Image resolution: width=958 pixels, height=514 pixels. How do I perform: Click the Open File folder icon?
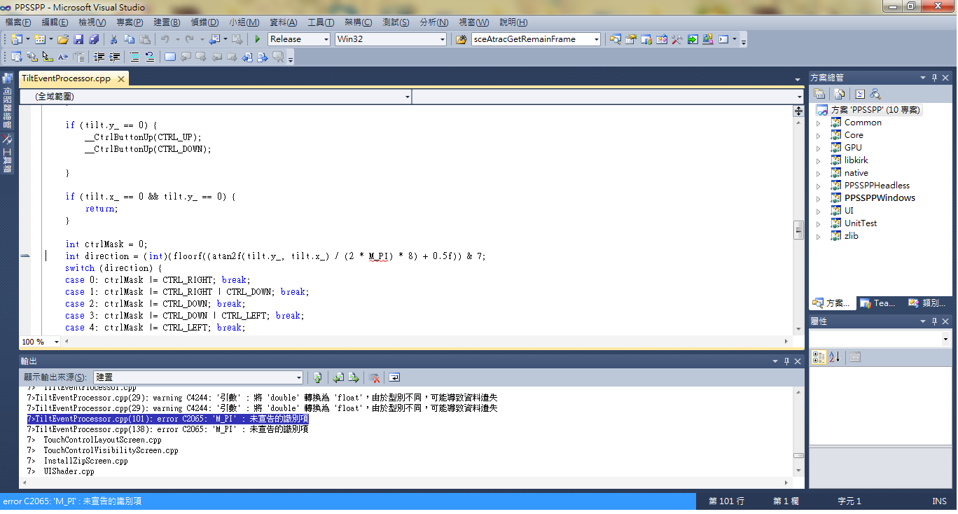(x=63, y=39)
